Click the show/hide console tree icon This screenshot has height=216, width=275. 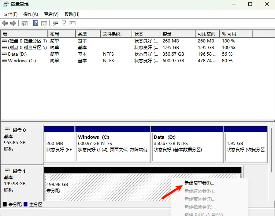[25, 23]
